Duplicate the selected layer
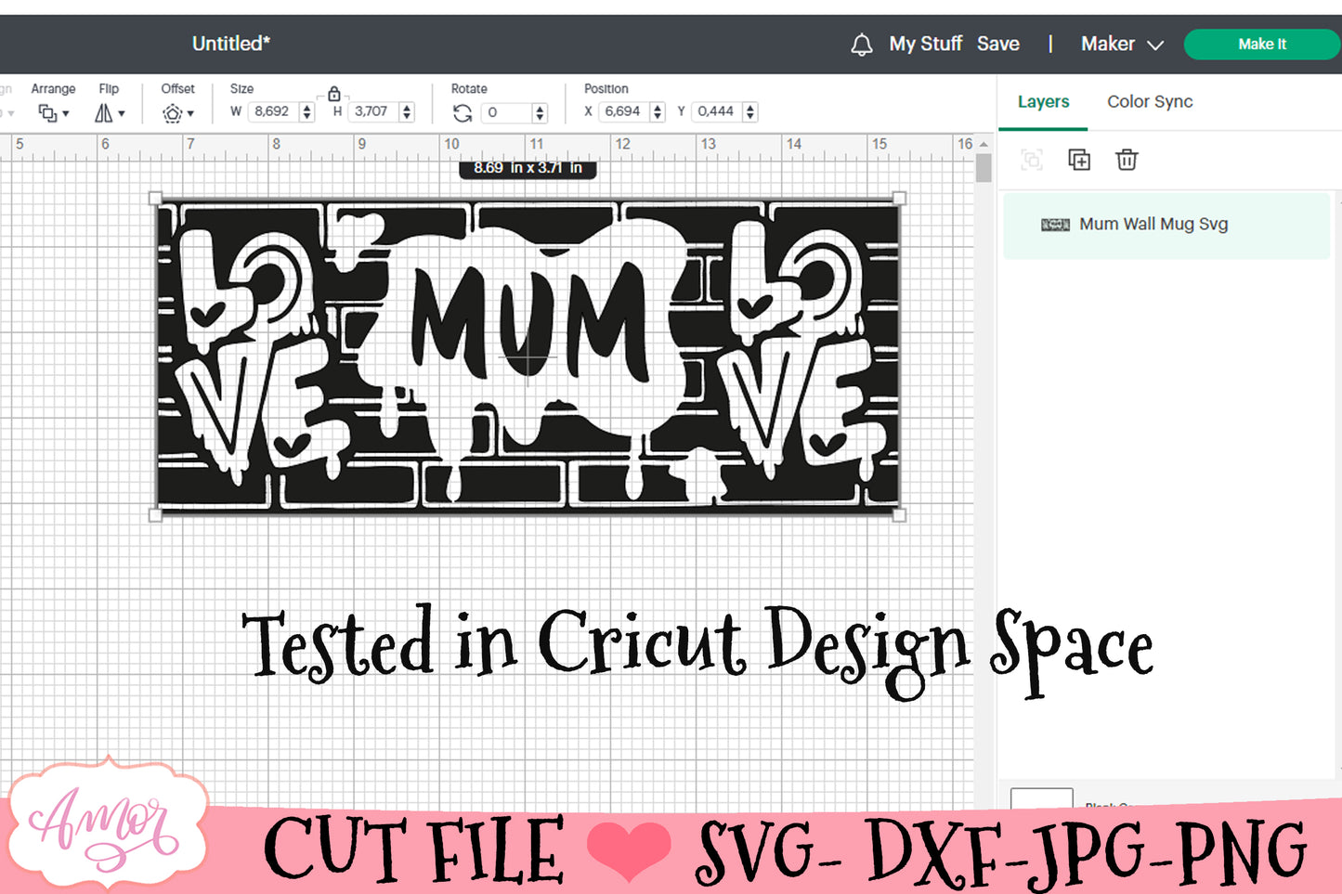 [x=1079, y=160]
